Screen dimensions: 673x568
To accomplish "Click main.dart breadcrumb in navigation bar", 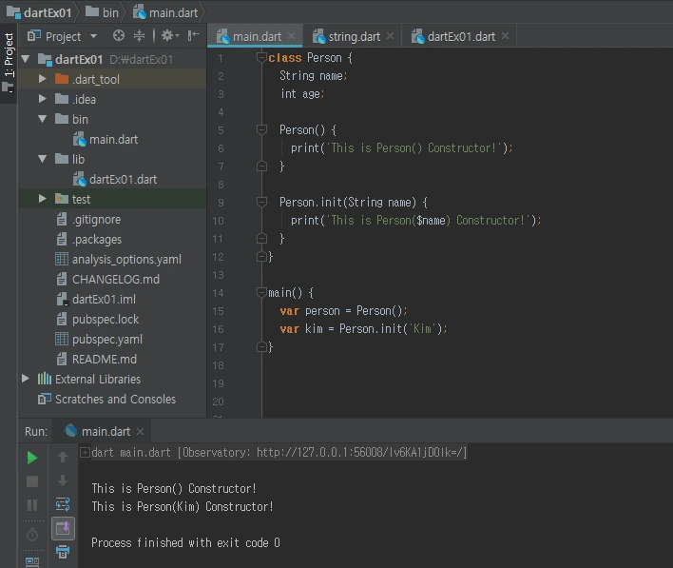I will (165, 13).
